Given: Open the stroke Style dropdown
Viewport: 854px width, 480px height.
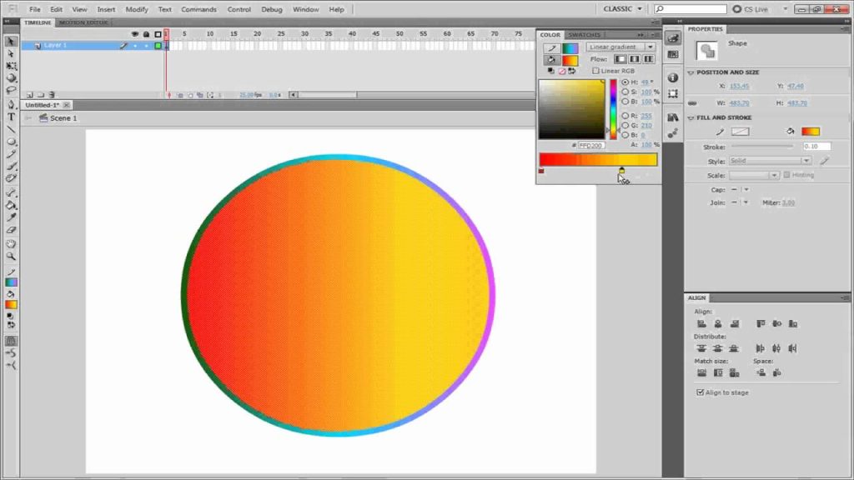Looking at the screenshot, I should pyautogui.click(x=769, y=161).
